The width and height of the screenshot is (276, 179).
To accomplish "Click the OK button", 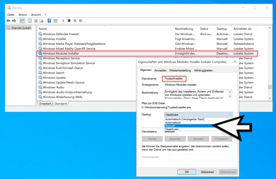I will pos(187,172).
